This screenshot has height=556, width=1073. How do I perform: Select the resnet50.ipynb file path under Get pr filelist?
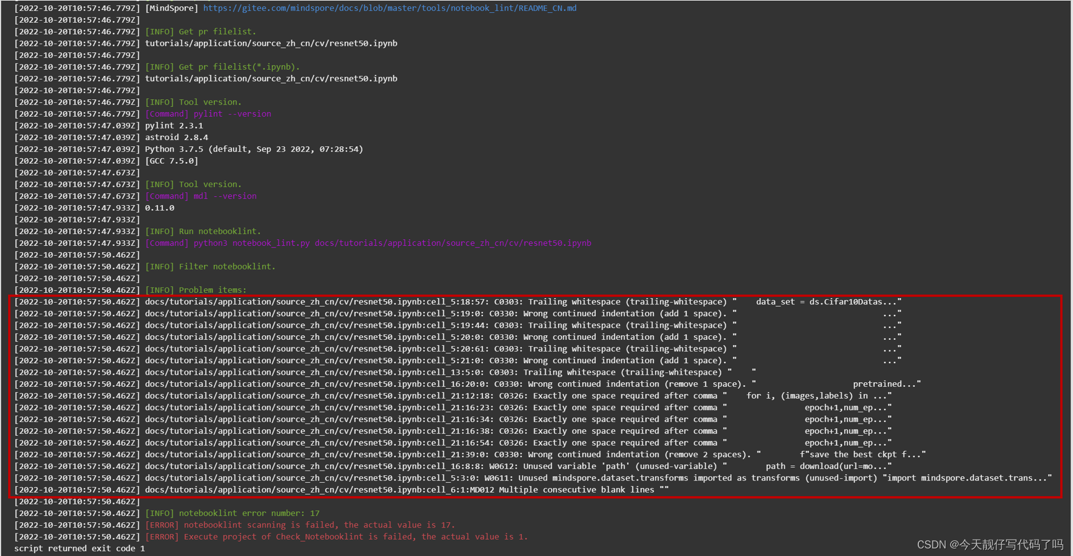pyautogui.click(x=271, y=43)
